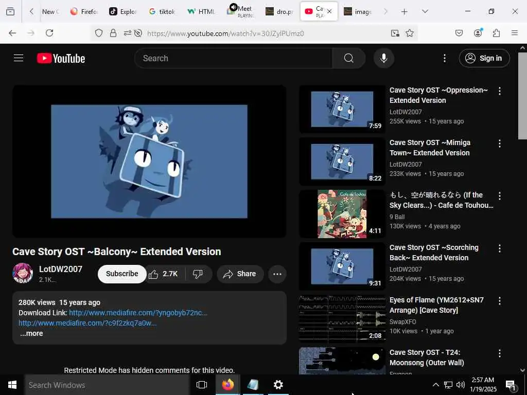The width and height of the screenshot is (527, 395).
Task: Bookmark this page with the star
Action: coord(409,33)
